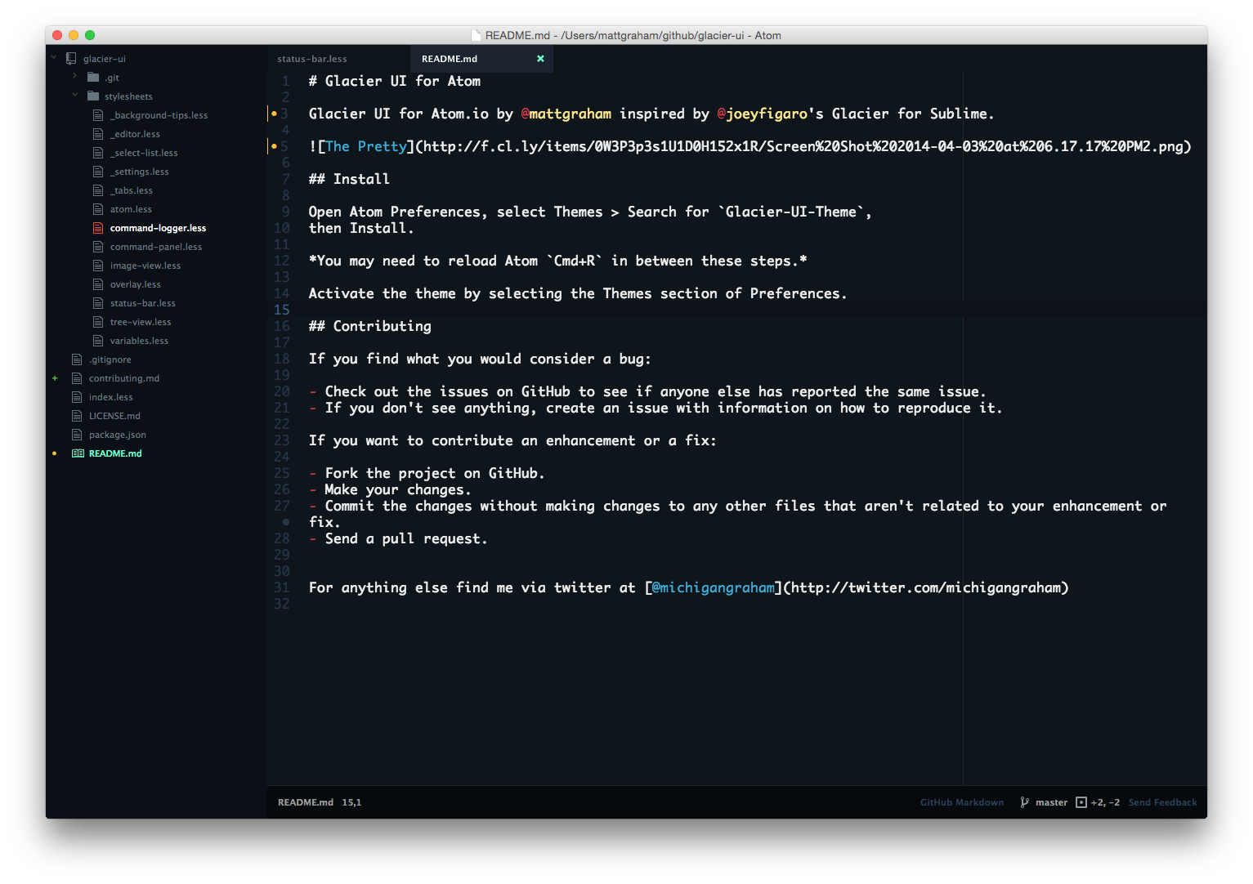Click the Send Feedback link

[1162, 802]
